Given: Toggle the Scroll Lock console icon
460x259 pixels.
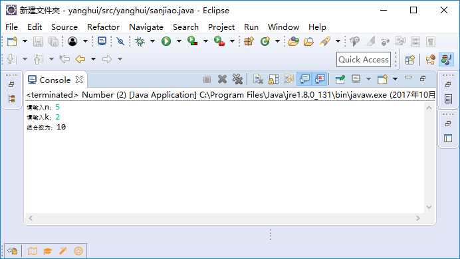Looking at the screenshot, I should coord(273,79).
